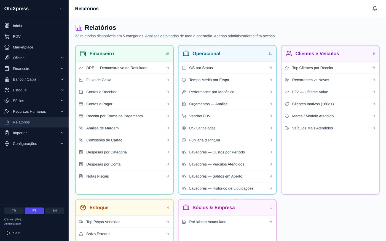Click the arrow on OS por Status row

point(271,68)
